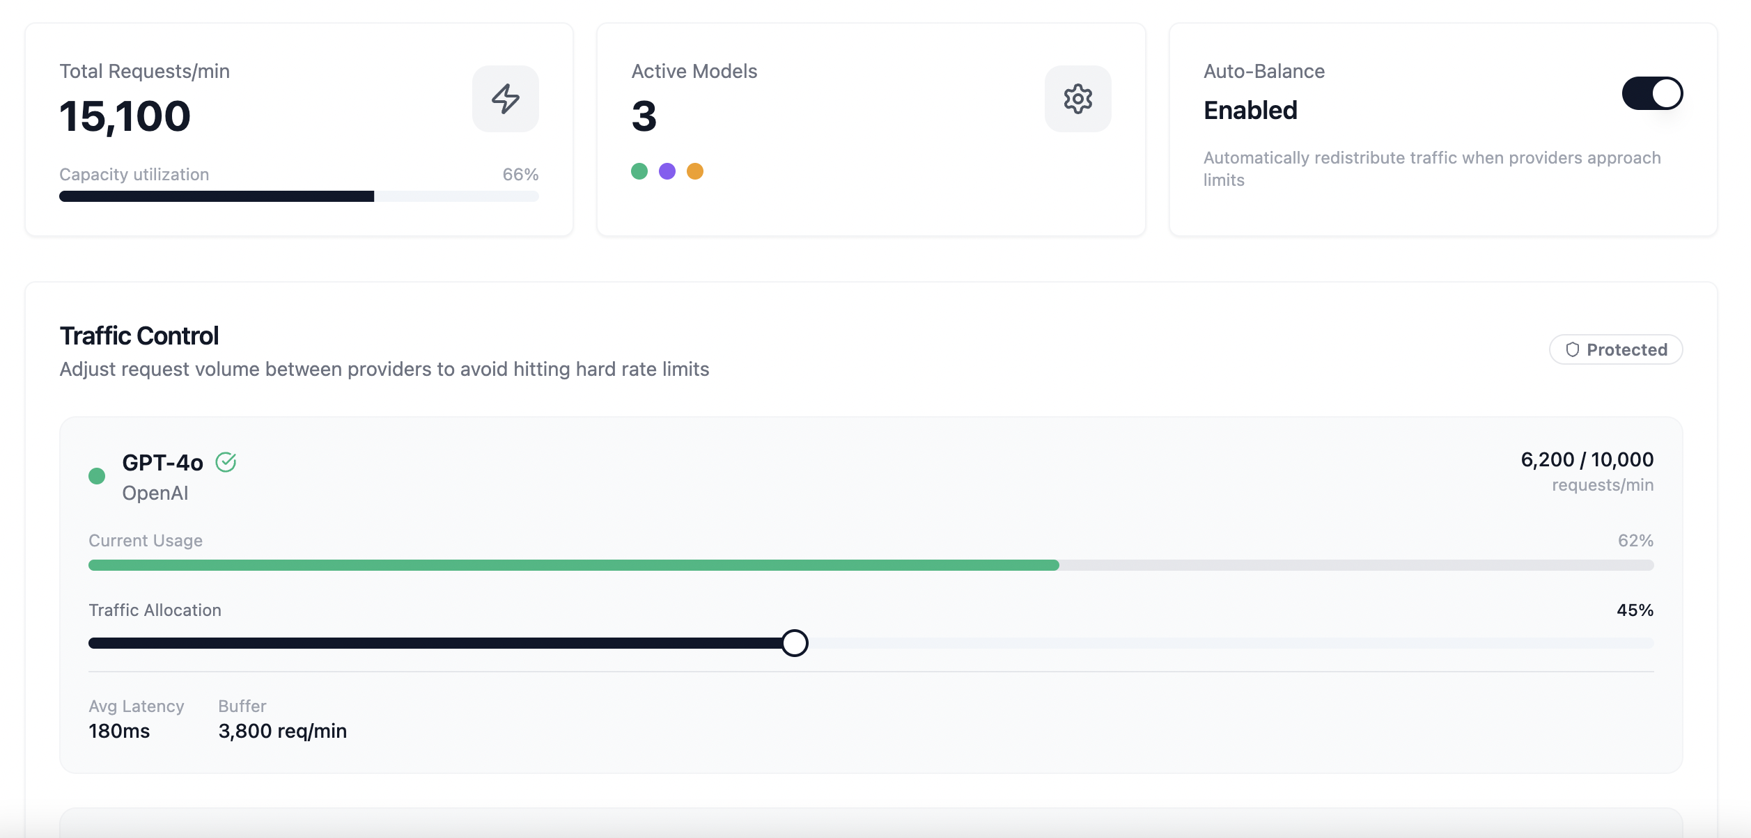The image size is (1751, 838).
Task: Click the purple active model dot
Action: pos(667,171)
